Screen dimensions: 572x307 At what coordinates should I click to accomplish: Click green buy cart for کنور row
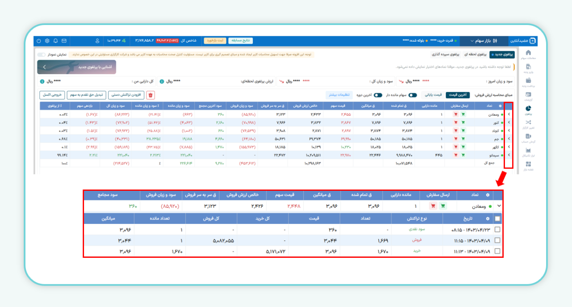click(463, 122)
